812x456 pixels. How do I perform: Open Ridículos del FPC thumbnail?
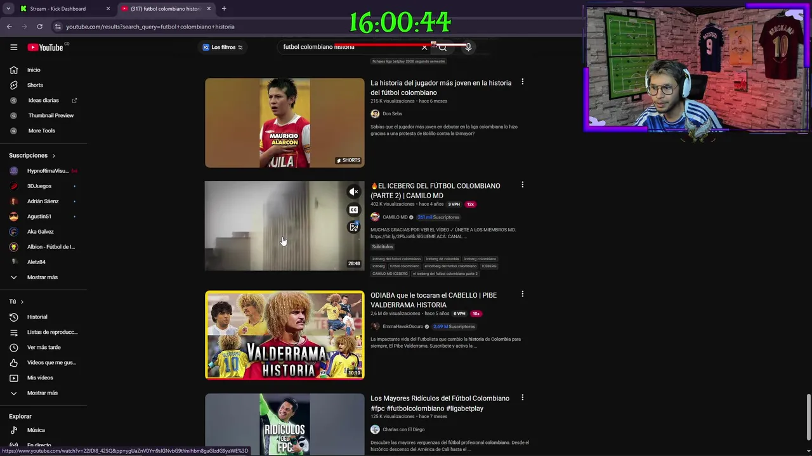(x=284, y=424)
